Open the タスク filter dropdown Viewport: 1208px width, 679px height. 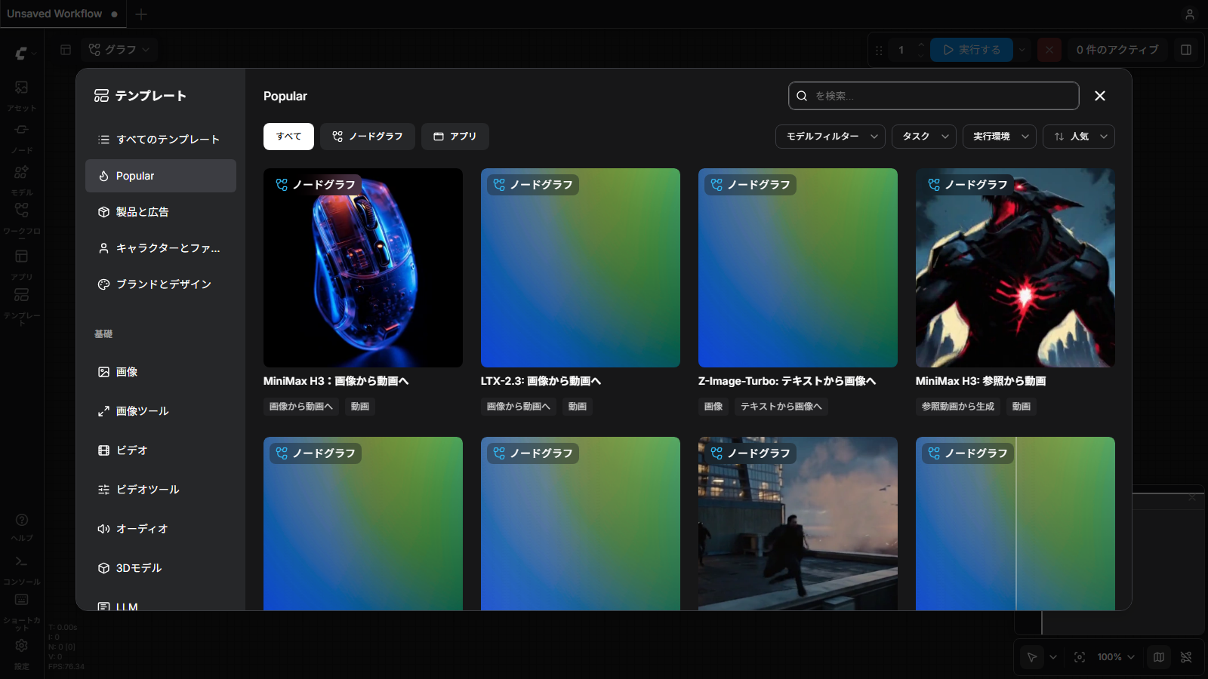924,137
